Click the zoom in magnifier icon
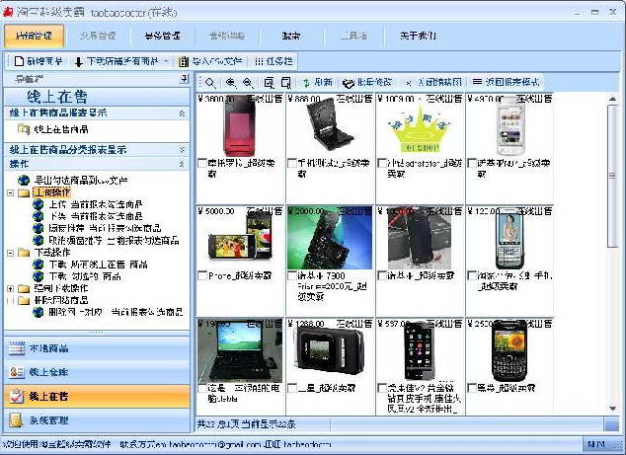 (x=230, y=83)
